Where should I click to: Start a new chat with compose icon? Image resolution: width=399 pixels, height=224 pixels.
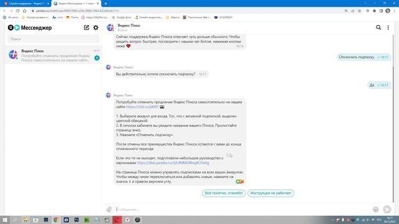click(87, 27)
